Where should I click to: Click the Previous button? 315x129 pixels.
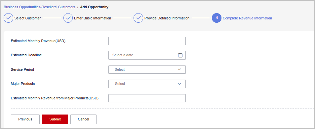[25, 119]
